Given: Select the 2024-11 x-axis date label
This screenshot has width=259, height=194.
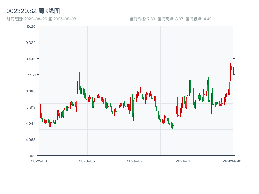Looking at the screenshot, I should [183, 161].
